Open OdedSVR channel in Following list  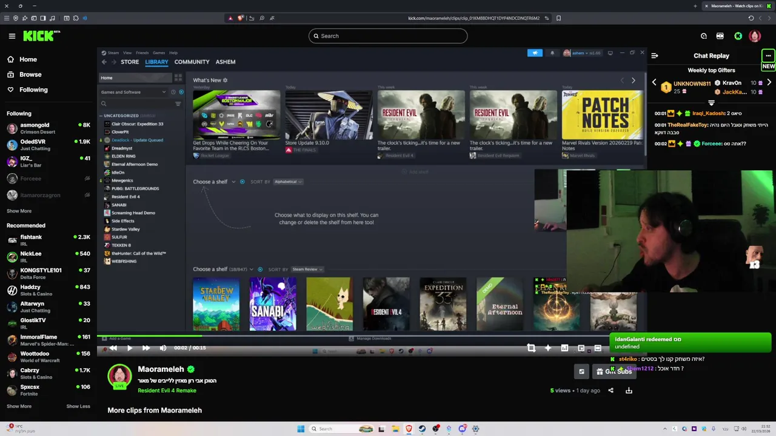click(x=48, y=145)
